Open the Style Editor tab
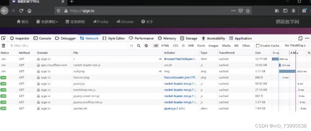This screenshot has width=311, height=131. pyautogui.click(x=114, y=38)
